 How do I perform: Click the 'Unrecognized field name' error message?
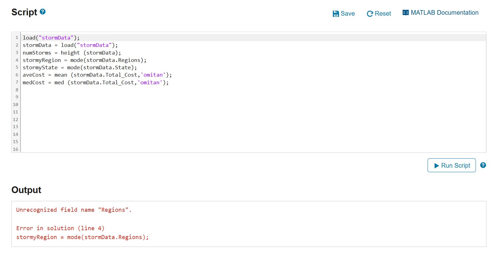[x=74, y=210]
